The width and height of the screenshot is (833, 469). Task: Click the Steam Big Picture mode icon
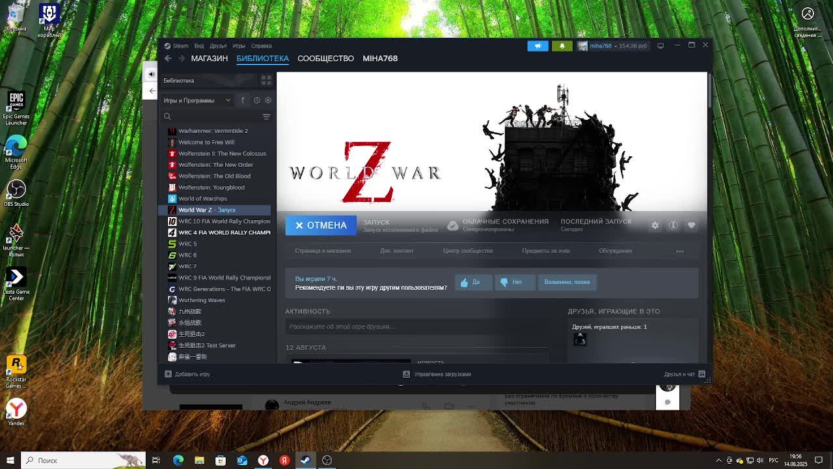(661, 46)
